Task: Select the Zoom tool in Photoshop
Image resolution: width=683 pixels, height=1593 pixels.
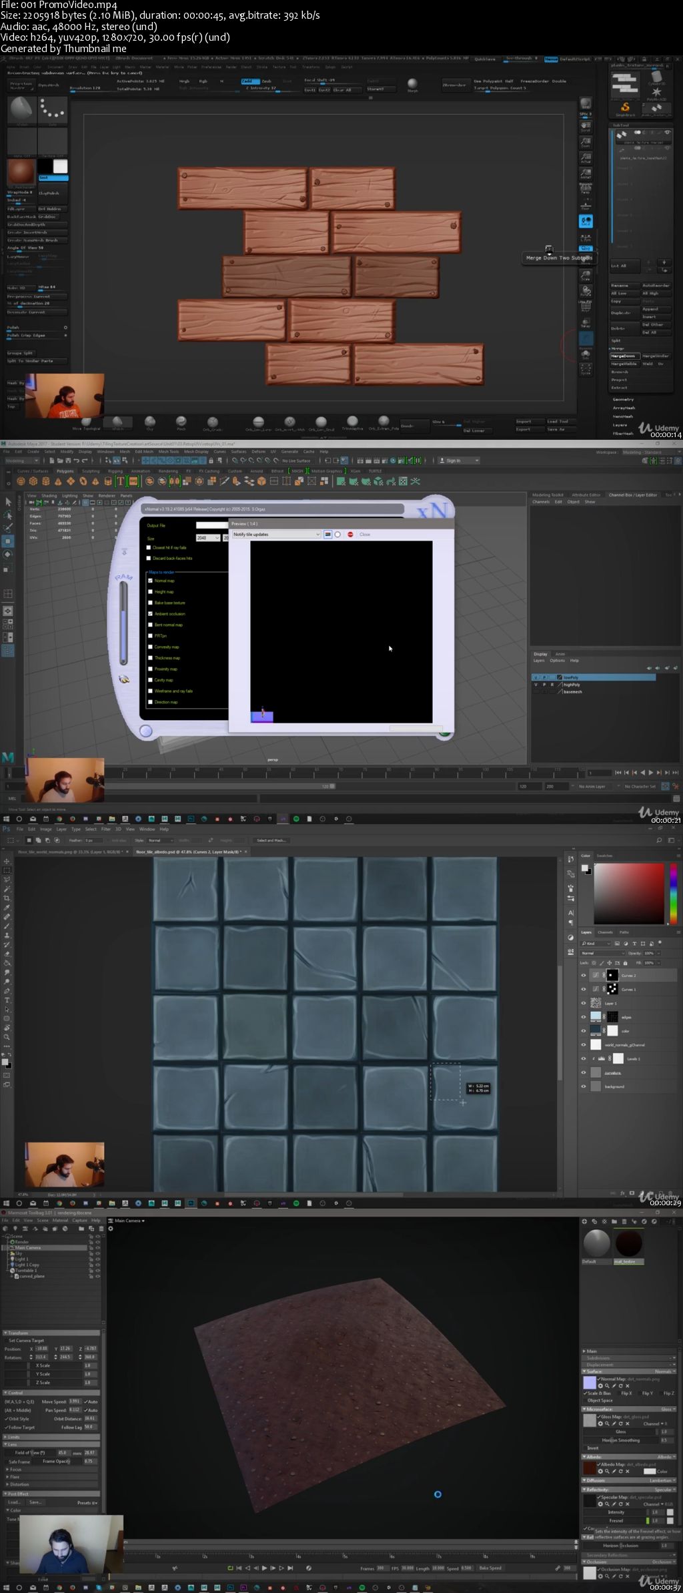Action: click(x=7, y=1037)
